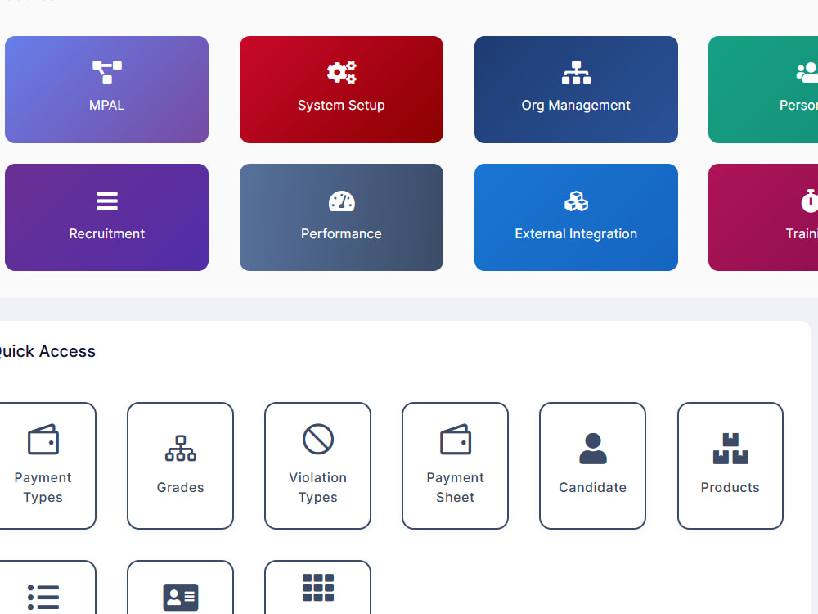This screenshot has width=818, height=614.
Task: Click the Org Management hierarchy icon
Action: [576, 73]
